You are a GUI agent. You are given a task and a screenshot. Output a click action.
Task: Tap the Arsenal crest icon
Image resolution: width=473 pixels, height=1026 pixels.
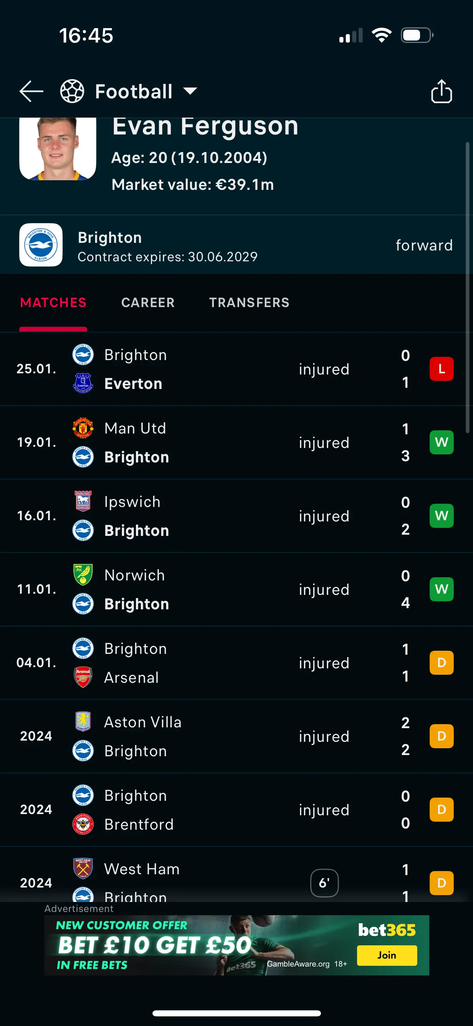83,677
